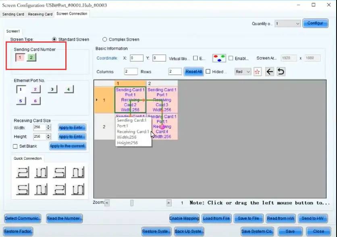Switch to the Receiving Card tab
Viewport: 337px width, 237px height.
tap(40, 14)
